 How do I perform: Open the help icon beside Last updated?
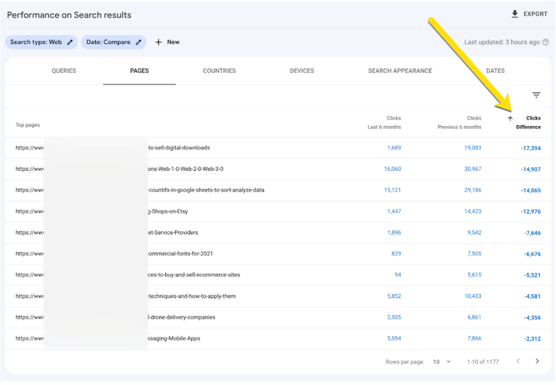click(546, 42)
